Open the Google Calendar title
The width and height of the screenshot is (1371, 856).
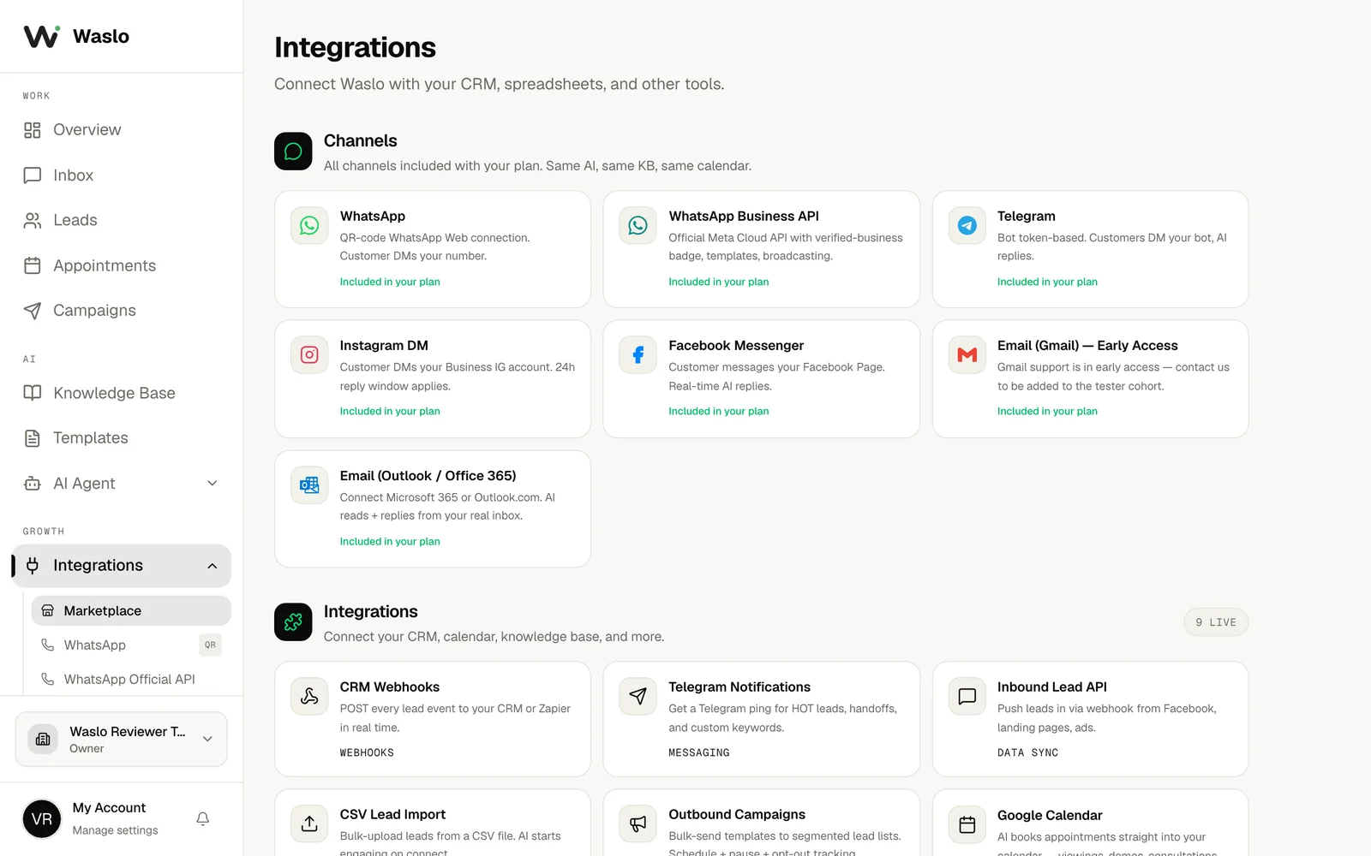tap(1050, 816)
